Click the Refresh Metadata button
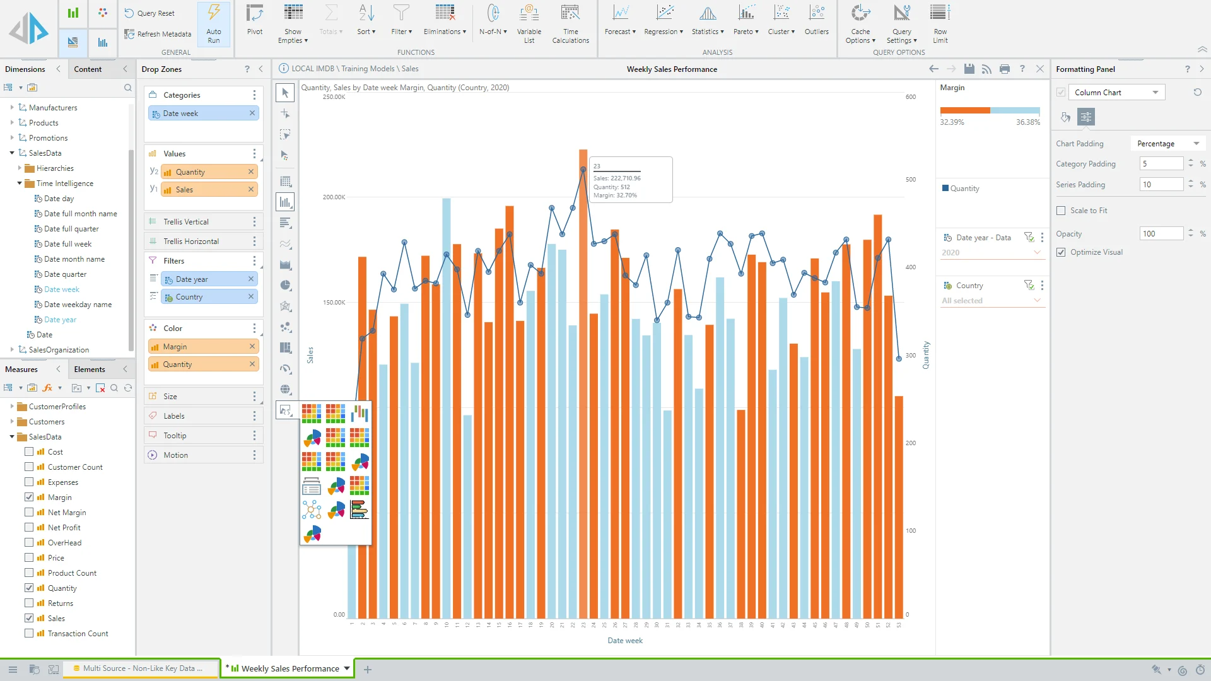 pyautogui.click(x=157, y=33)
